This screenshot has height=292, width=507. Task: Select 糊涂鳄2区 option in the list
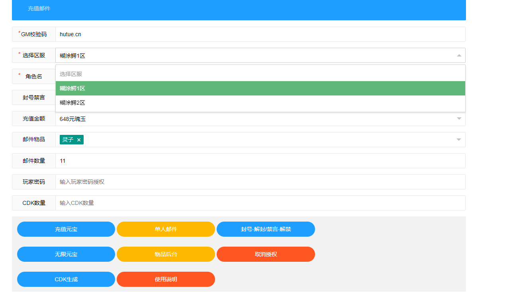(260, 103)
